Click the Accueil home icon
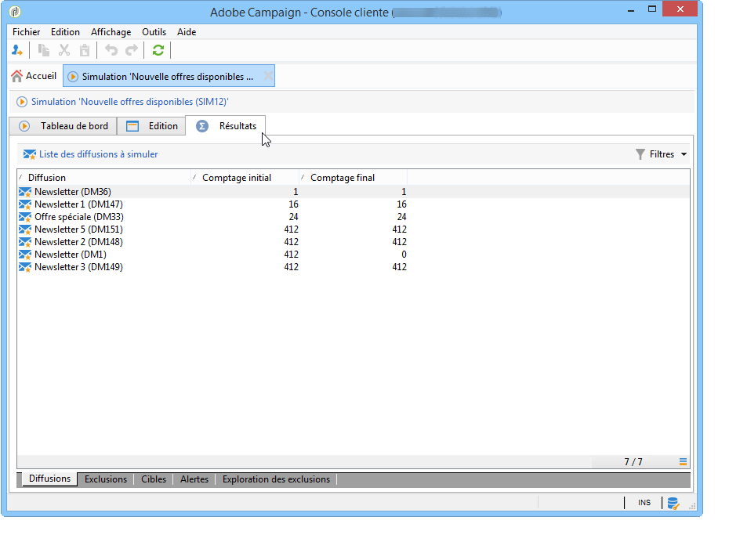This screenshot has width=729, height=542. 16,76
